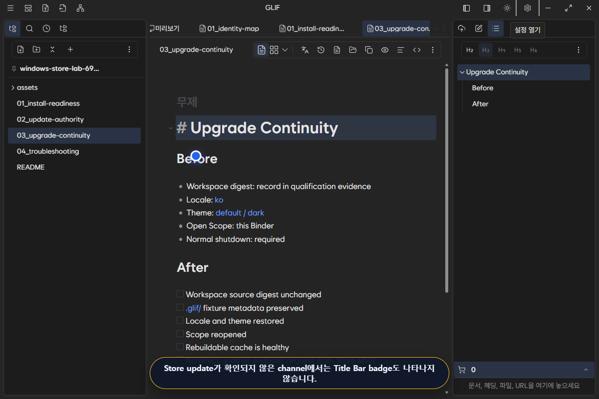Toggle the preview eye icon
599x399 pixels.
(x=385, y=50)
